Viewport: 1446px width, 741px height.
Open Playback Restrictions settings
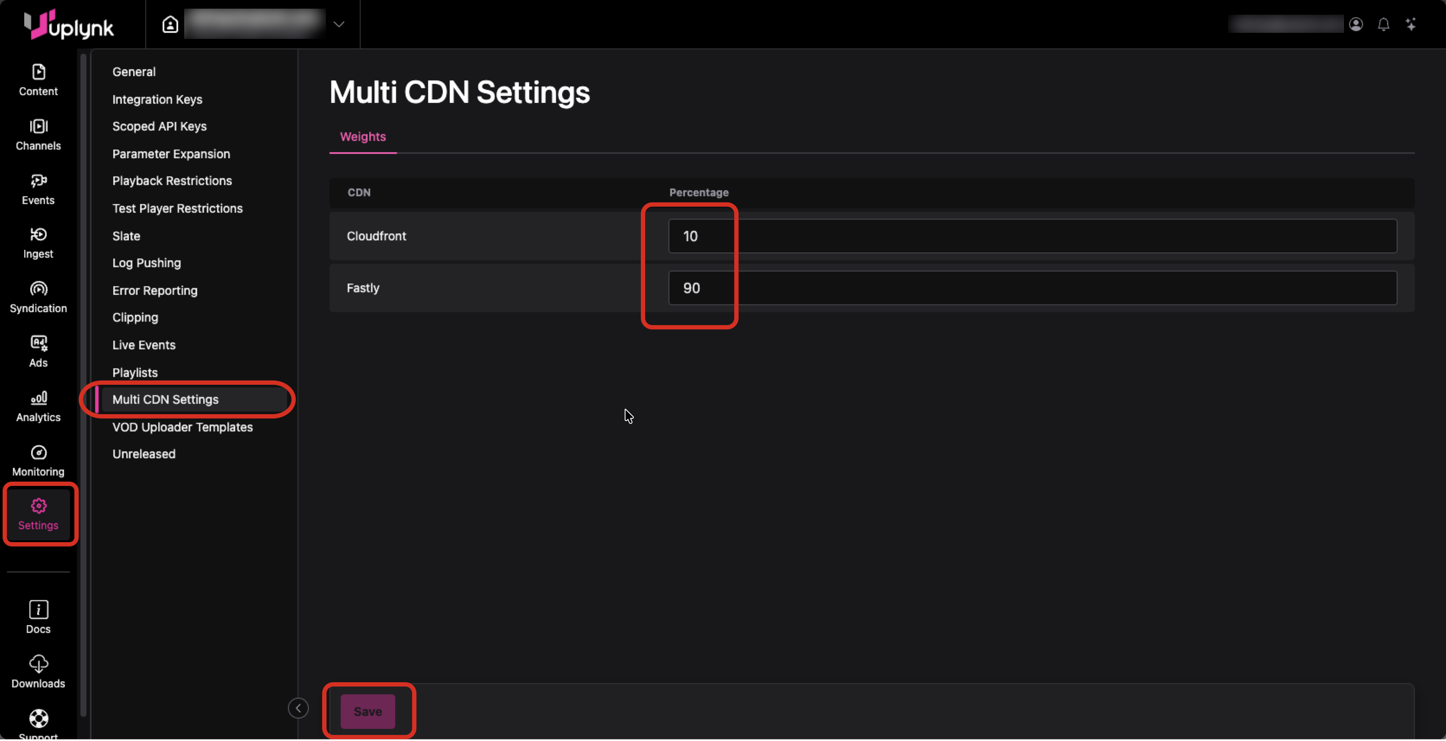click(x=172, y=181)
